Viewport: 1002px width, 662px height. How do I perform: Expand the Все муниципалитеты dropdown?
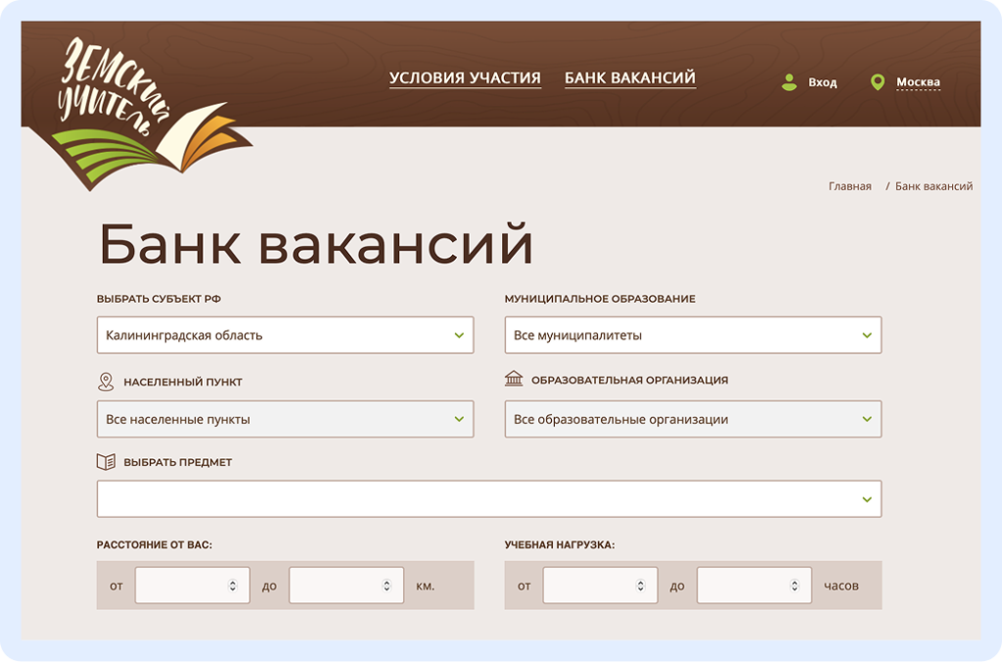tap(693, 334)
